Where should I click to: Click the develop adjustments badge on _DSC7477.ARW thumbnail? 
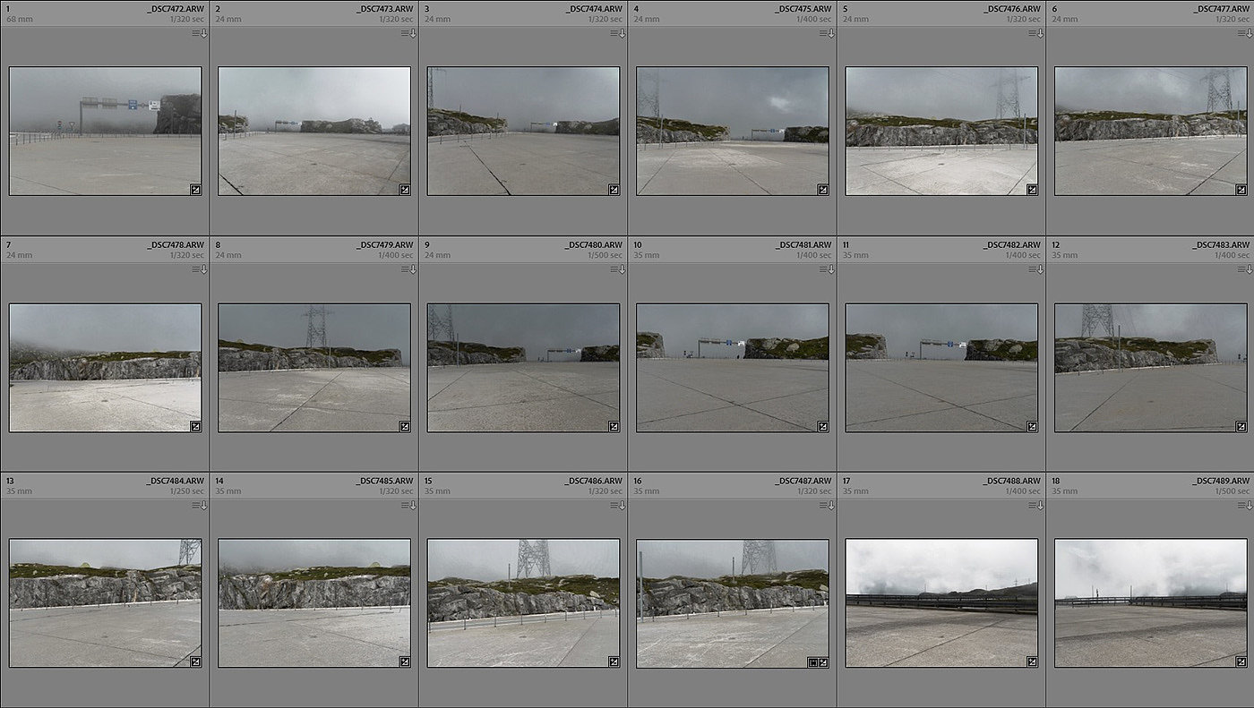(x=1241, y=190)
